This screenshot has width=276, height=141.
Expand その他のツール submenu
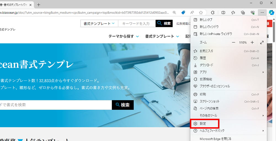tap(229, 115)
